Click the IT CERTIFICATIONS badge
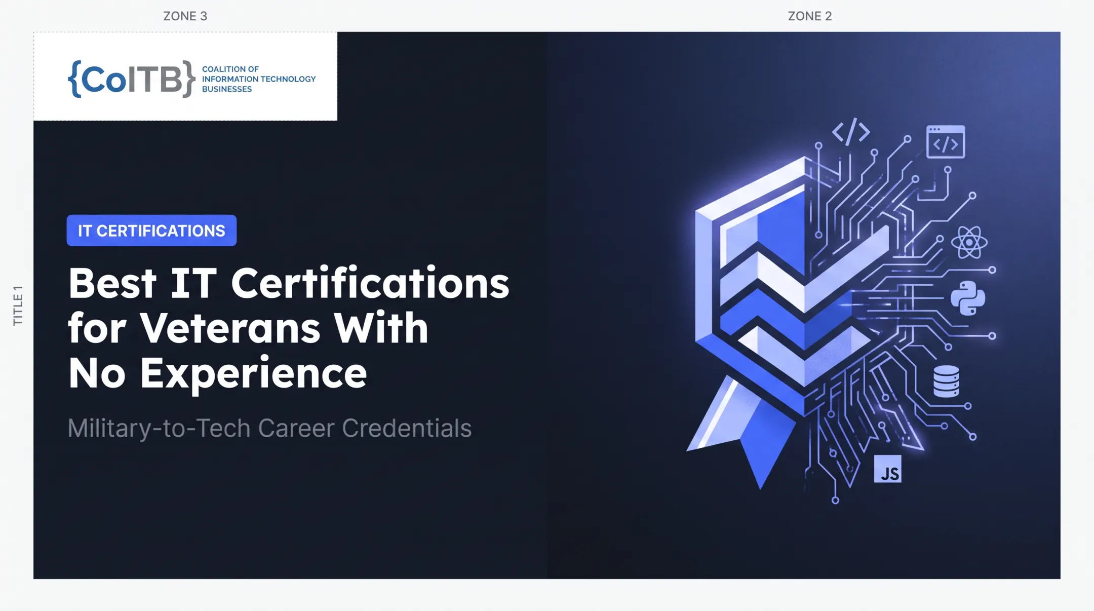 click(x=151, y=231)
